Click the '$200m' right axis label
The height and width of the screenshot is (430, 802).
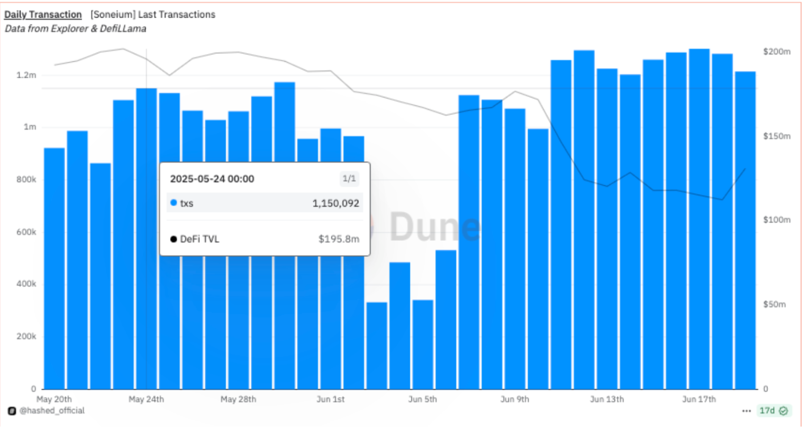click(x=776, y=52)
